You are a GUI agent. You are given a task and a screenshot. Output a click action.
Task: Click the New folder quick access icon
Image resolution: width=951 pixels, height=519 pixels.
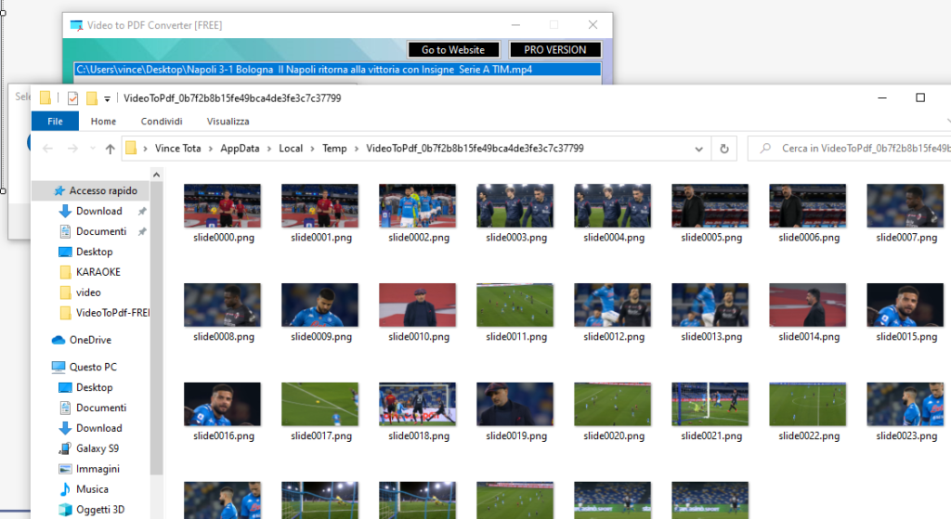[92, 98]
